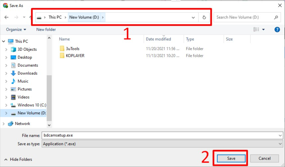This screenshot has height=167, width=285.
Task: Close the Save As dialog
Action: [280, 5]
